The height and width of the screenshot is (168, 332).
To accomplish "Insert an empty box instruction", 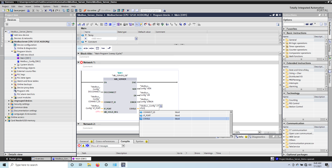I will tap(97, 48).
